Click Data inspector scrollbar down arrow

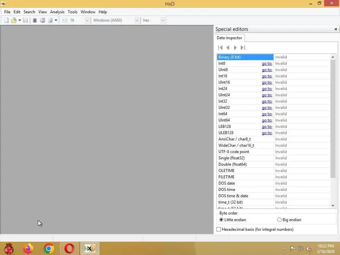tap(333, 205)
